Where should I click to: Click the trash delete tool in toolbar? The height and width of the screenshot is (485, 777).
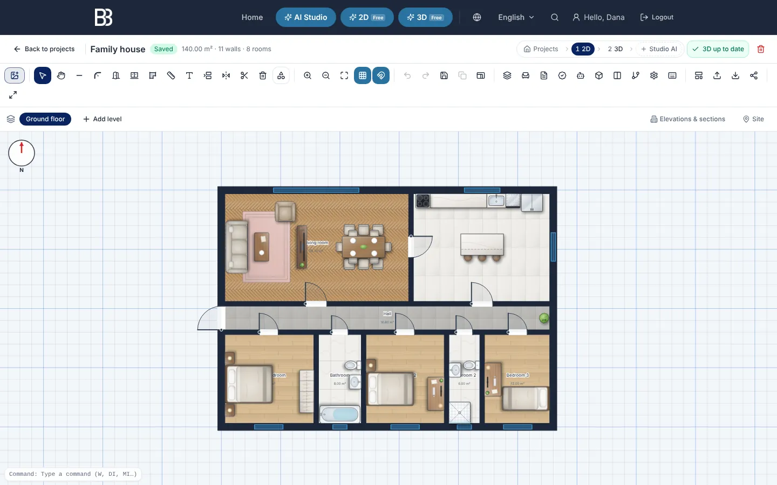(263, 75)
